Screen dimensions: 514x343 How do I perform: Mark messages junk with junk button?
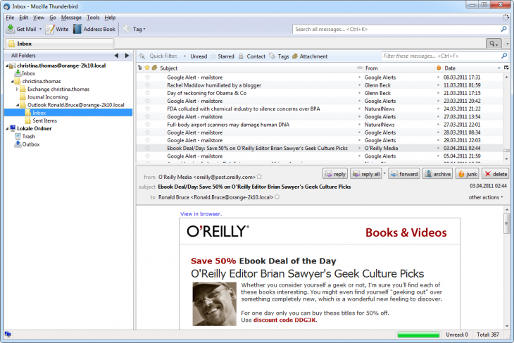[467, 174]
